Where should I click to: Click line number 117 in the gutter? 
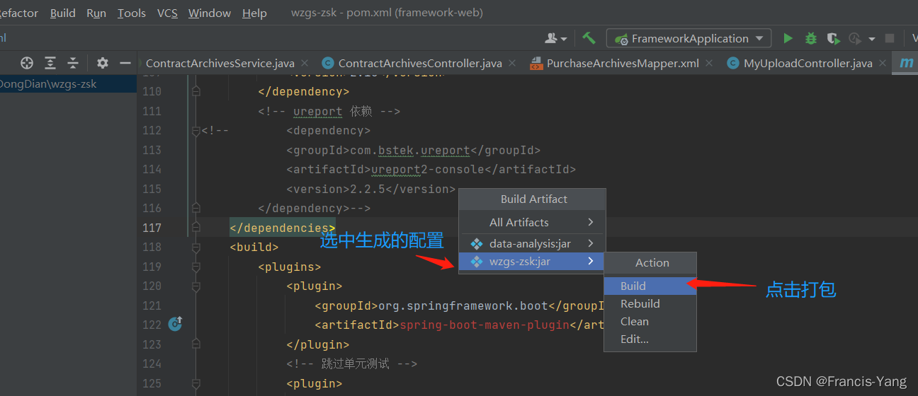[152, 228]
